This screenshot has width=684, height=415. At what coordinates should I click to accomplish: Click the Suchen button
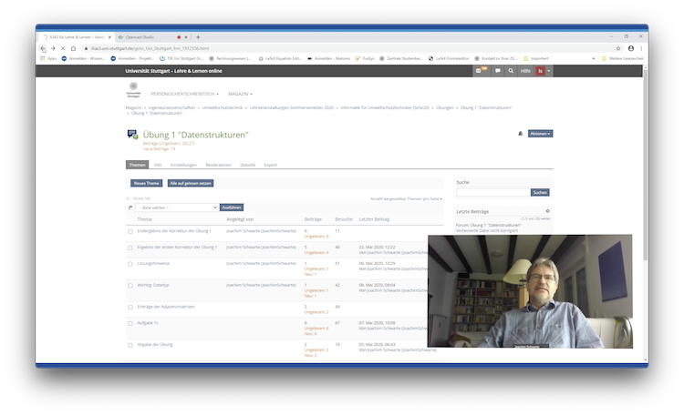540,192
